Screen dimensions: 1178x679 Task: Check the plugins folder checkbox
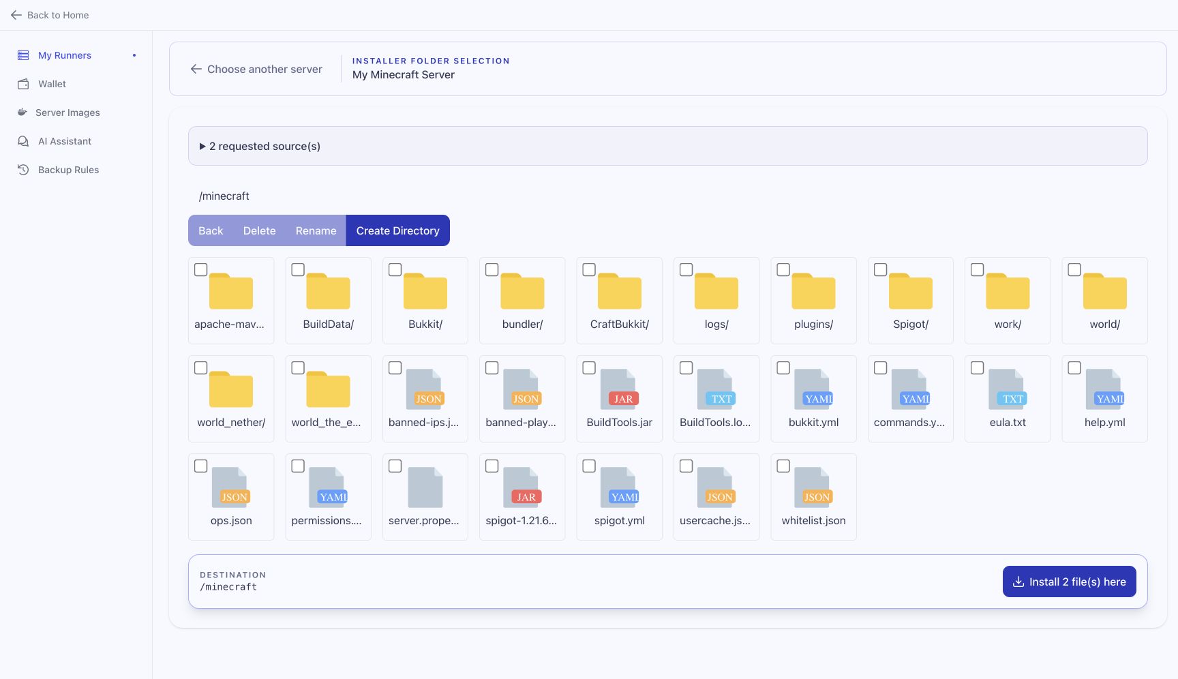(783, 270)
